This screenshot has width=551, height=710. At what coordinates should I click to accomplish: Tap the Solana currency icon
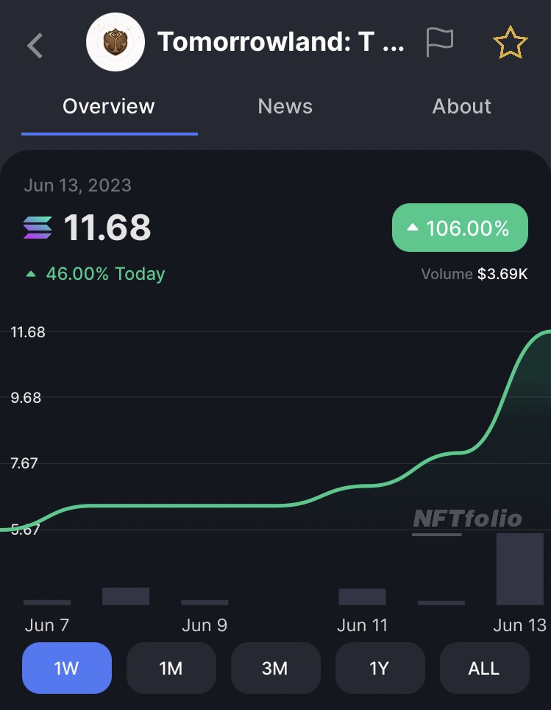pyautogui.click(x=38, y=228)
